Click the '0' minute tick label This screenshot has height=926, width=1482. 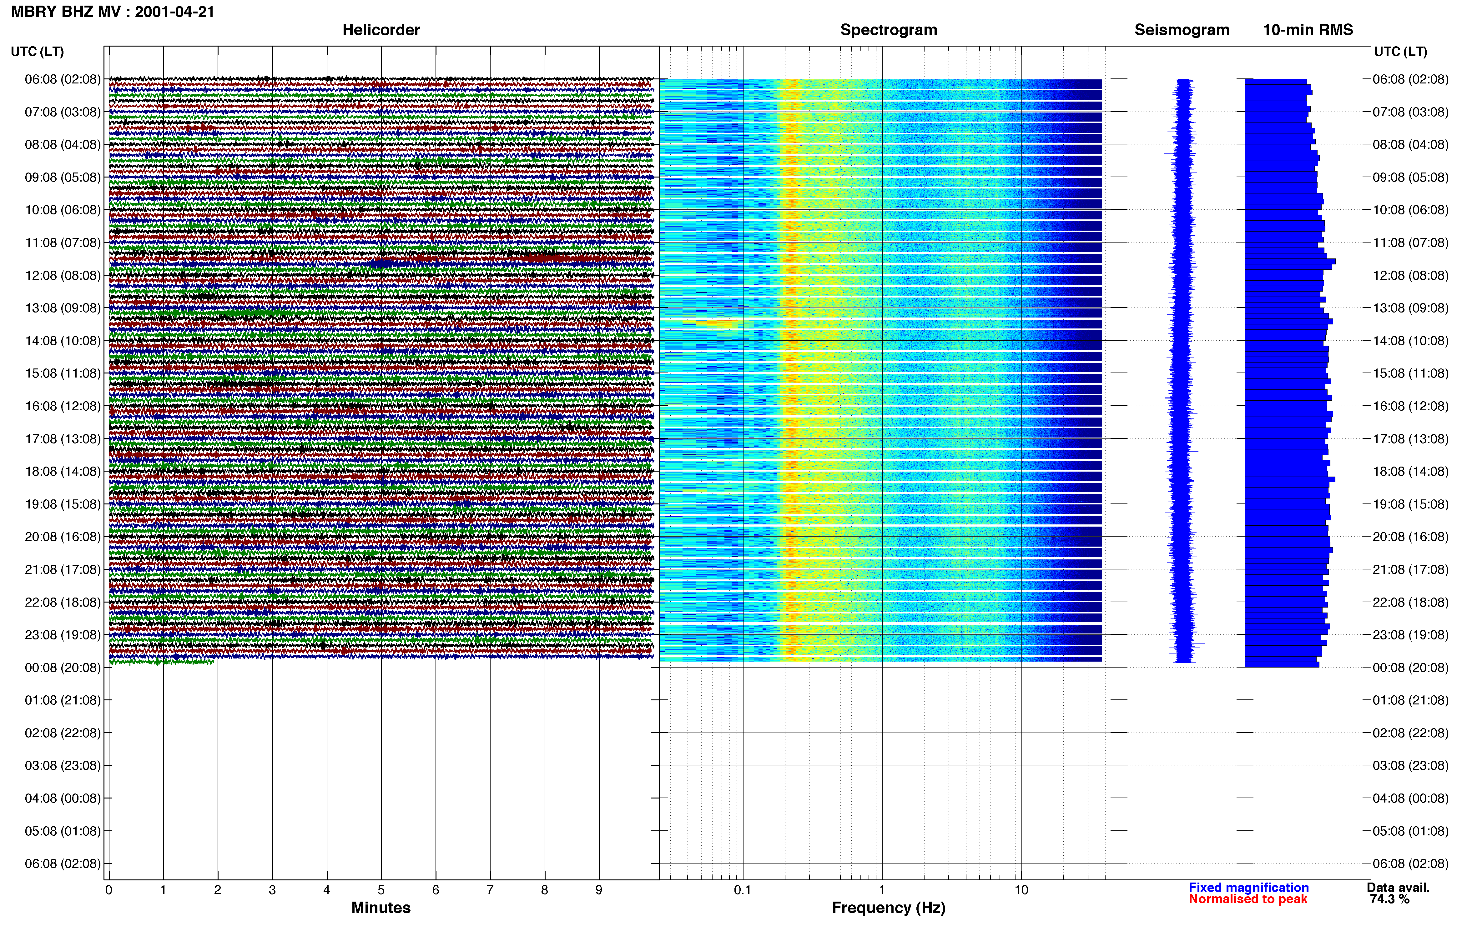[109, 890]
